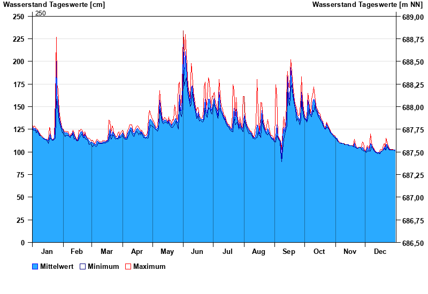Click the 'Mar' month label
This screenshot has width=428, height=294.
pos(106,251)
